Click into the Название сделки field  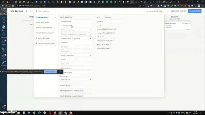(76, 21)
